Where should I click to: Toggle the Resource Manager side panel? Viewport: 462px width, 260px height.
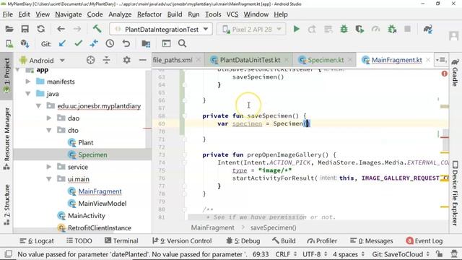coord(6,139)
